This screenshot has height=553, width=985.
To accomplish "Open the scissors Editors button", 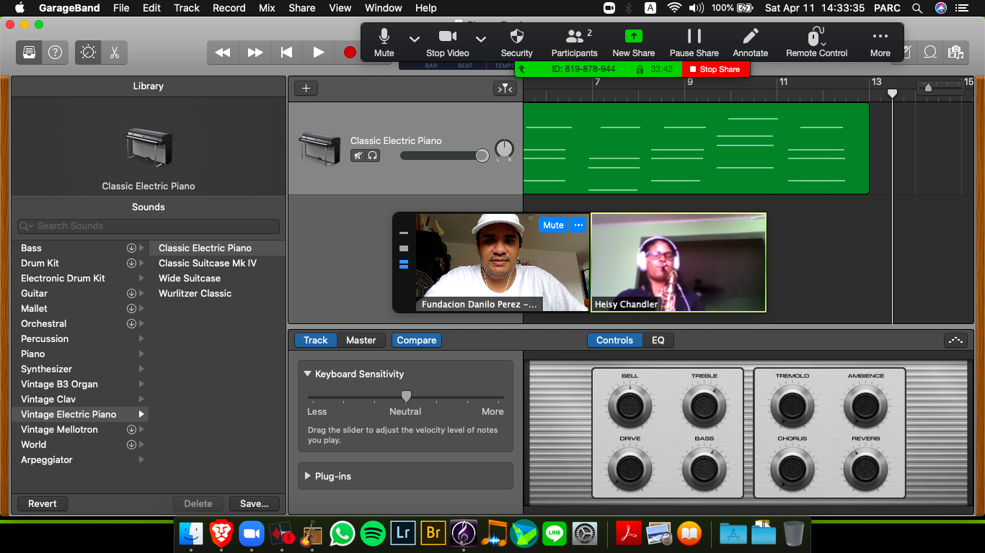I will (115, 53).
